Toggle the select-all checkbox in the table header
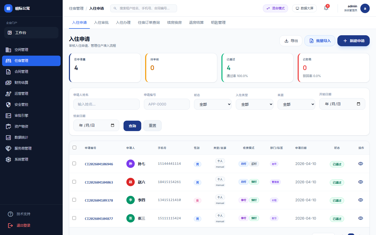 click(74, 147)
